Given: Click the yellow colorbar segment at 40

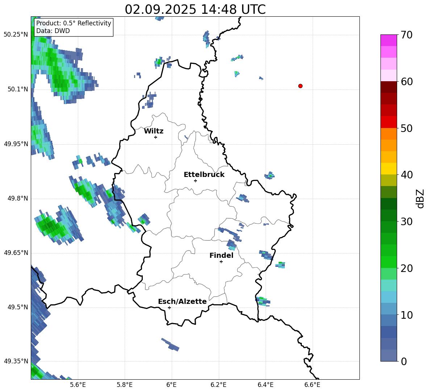Looking at the screenshot, I should point(388,169).
